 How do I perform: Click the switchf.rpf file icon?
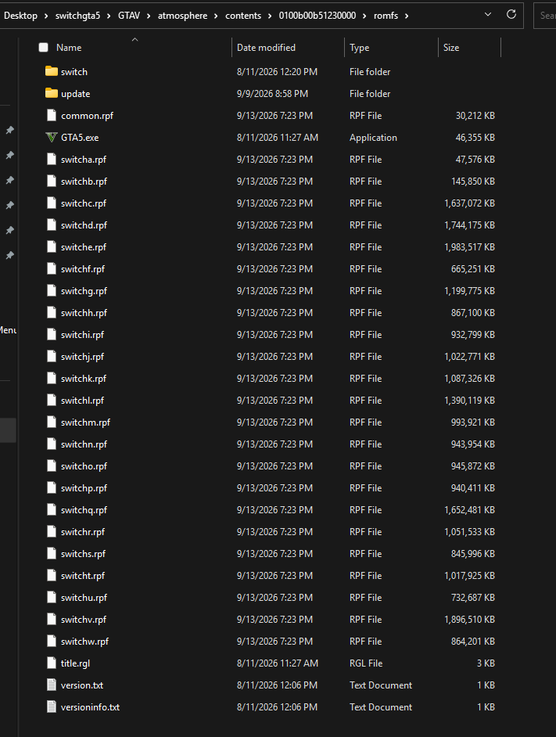coord(52,269)
